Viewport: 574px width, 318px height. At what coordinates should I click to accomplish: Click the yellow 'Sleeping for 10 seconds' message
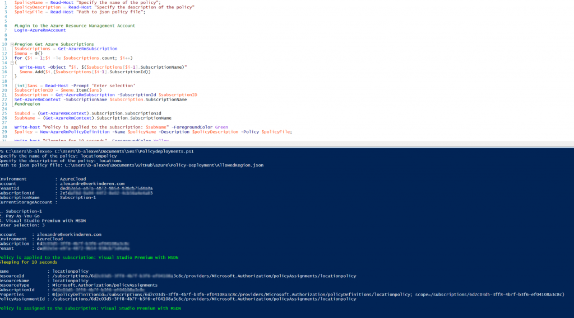pyautogui.click(x=28, y=262)
